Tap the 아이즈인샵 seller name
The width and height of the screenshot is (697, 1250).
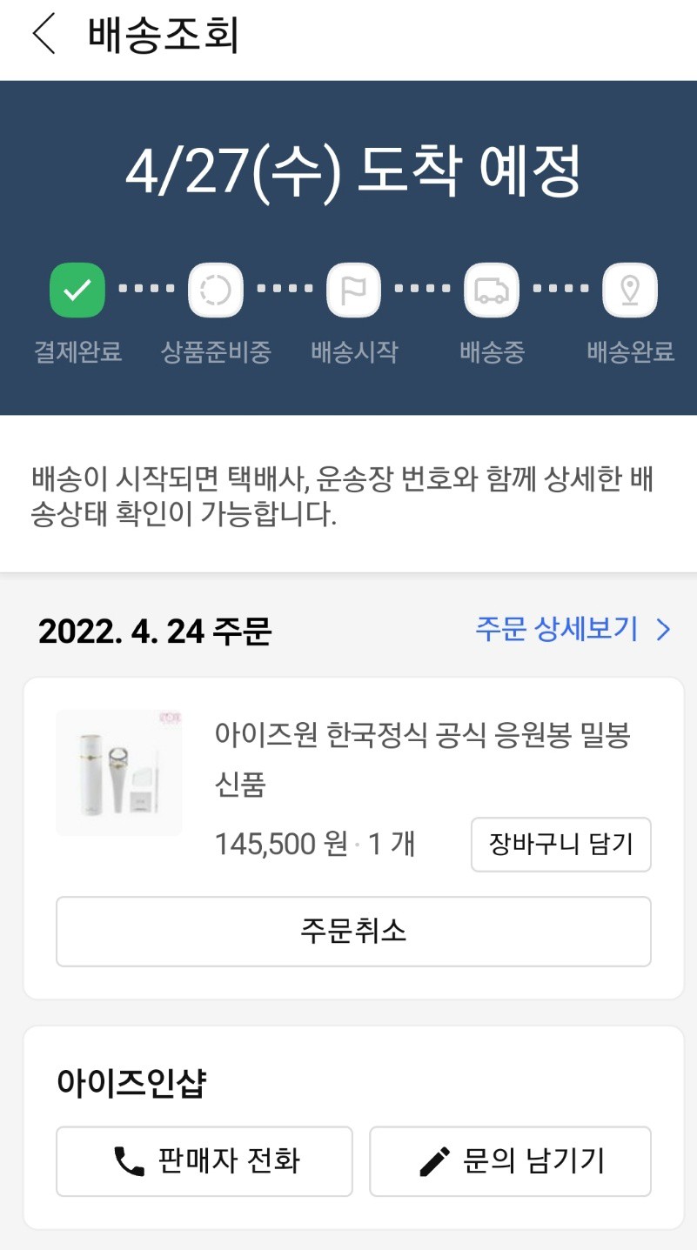(131, 1083)
